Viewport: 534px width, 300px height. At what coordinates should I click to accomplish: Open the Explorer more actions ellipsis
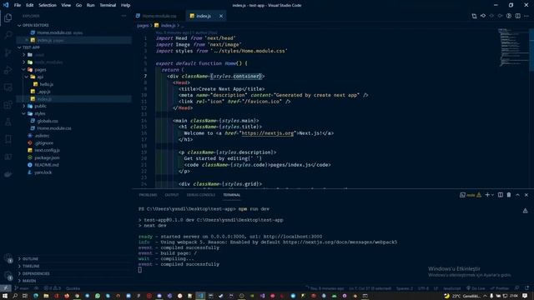point(123,16)
